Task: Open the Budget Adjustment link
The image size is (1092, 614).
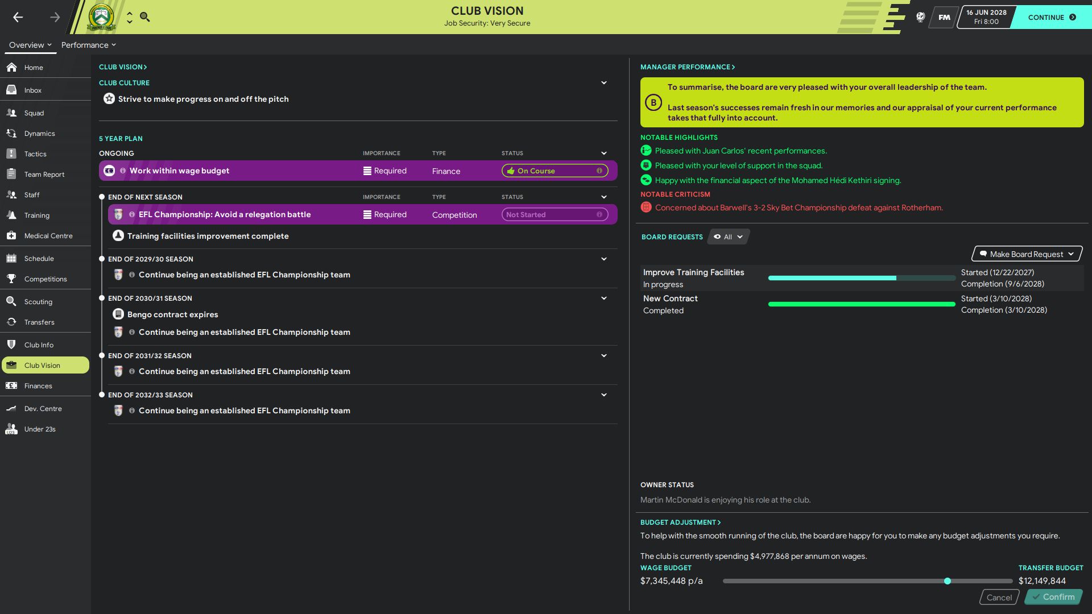Action: [x=680, y=522]
